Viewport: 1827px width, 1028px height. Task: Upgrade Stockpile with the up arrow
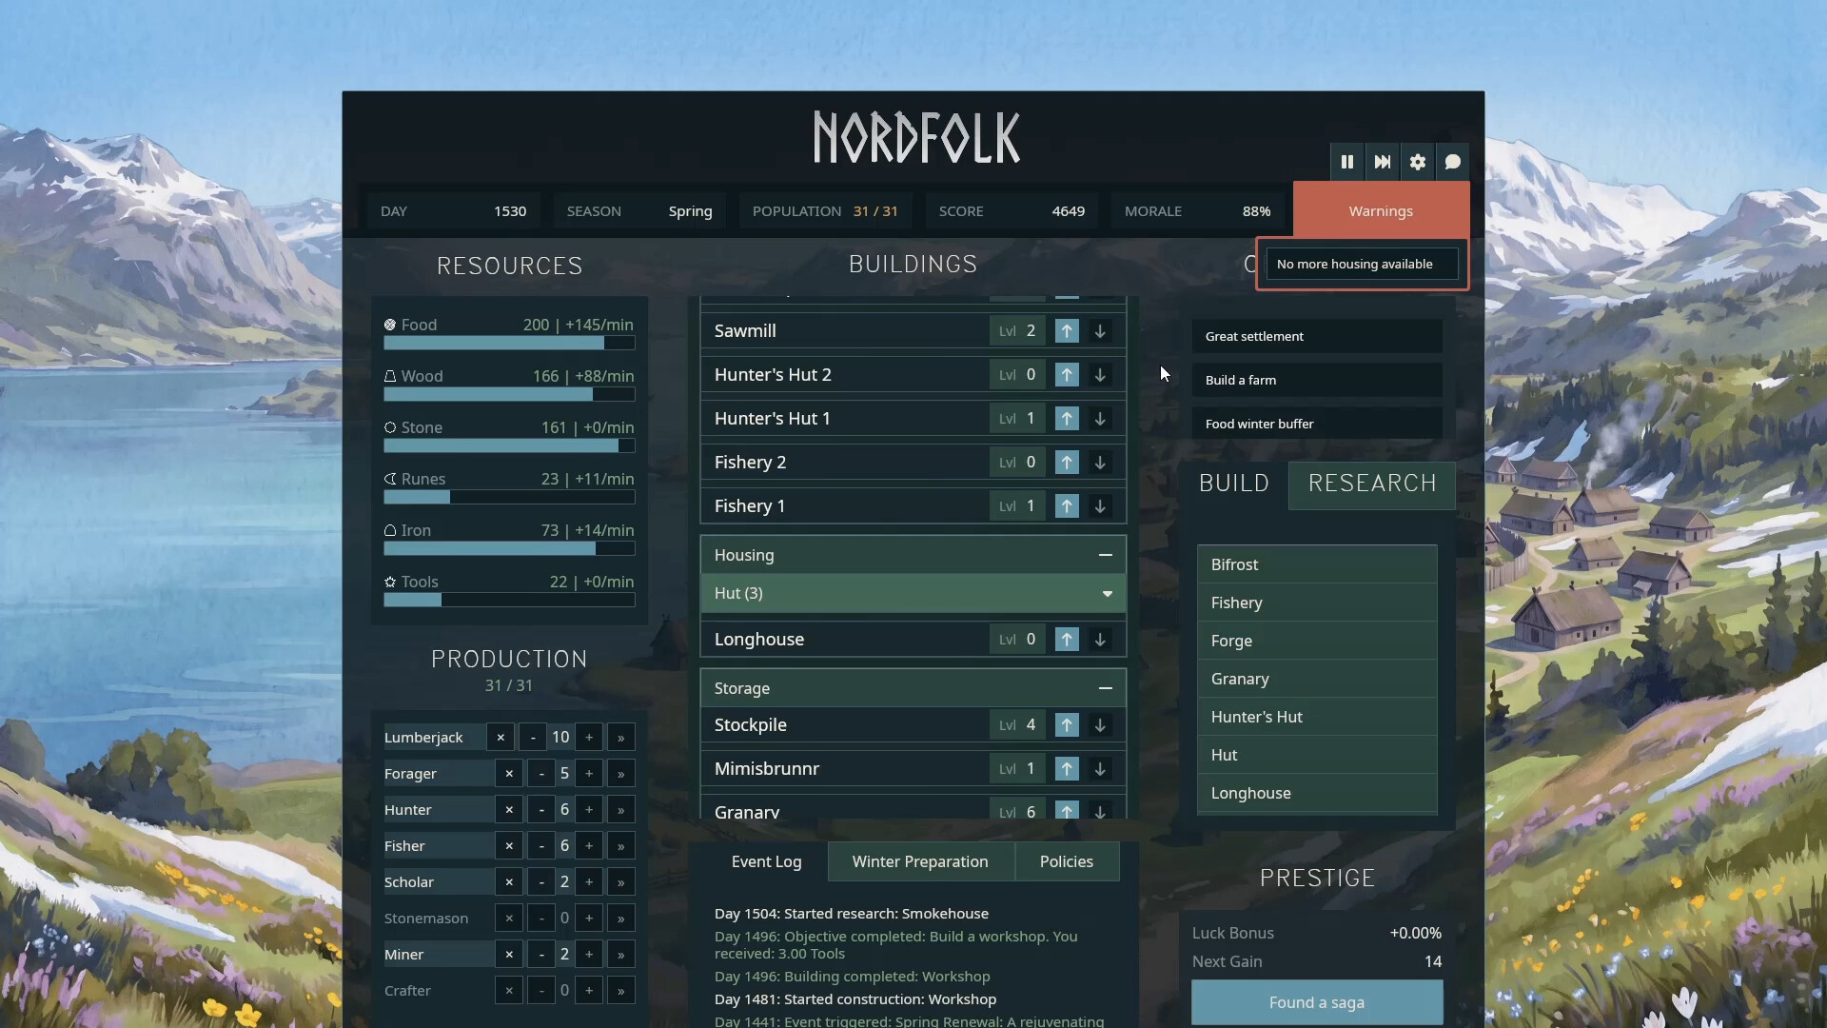[1067, 725]
